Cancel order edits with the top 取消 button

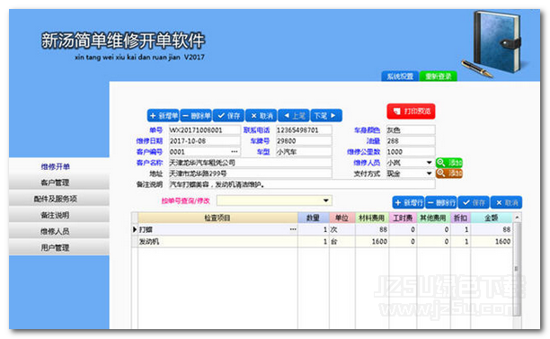[x=262, y=115]
